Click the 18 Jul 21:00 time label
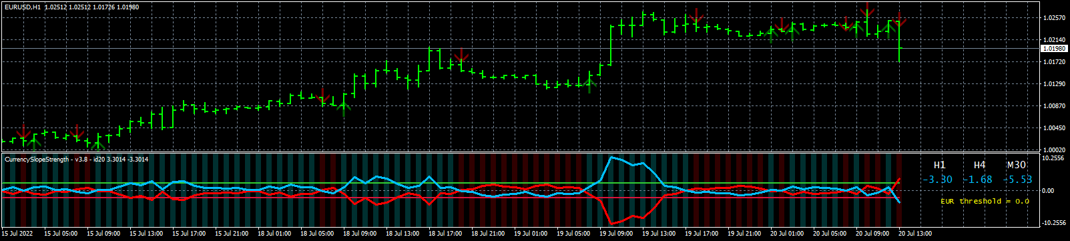Image resolution: width=1070 pixels, height=241 pixels. 488,234
